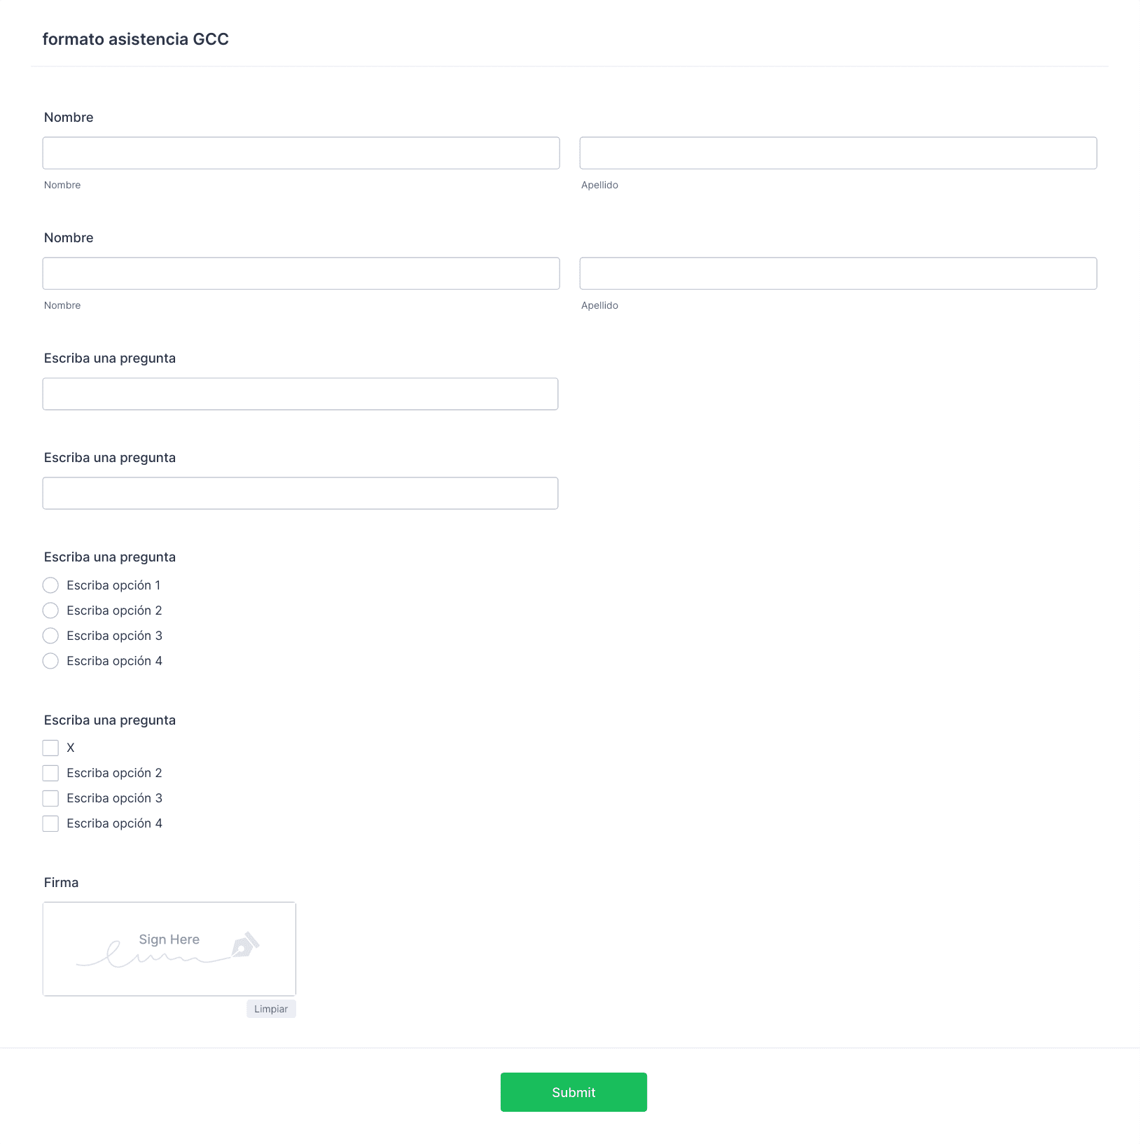Viewport: 1140px width, 1144px height.
Task: Choose radio Escriba opción 3
Action: click(50, 636)
